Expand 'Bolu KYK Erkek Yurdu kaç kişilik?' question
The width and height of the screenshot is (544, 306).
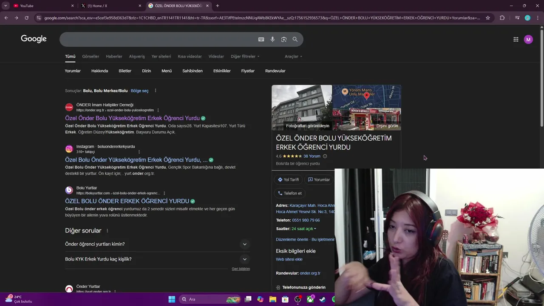click(x=157, y=259)
